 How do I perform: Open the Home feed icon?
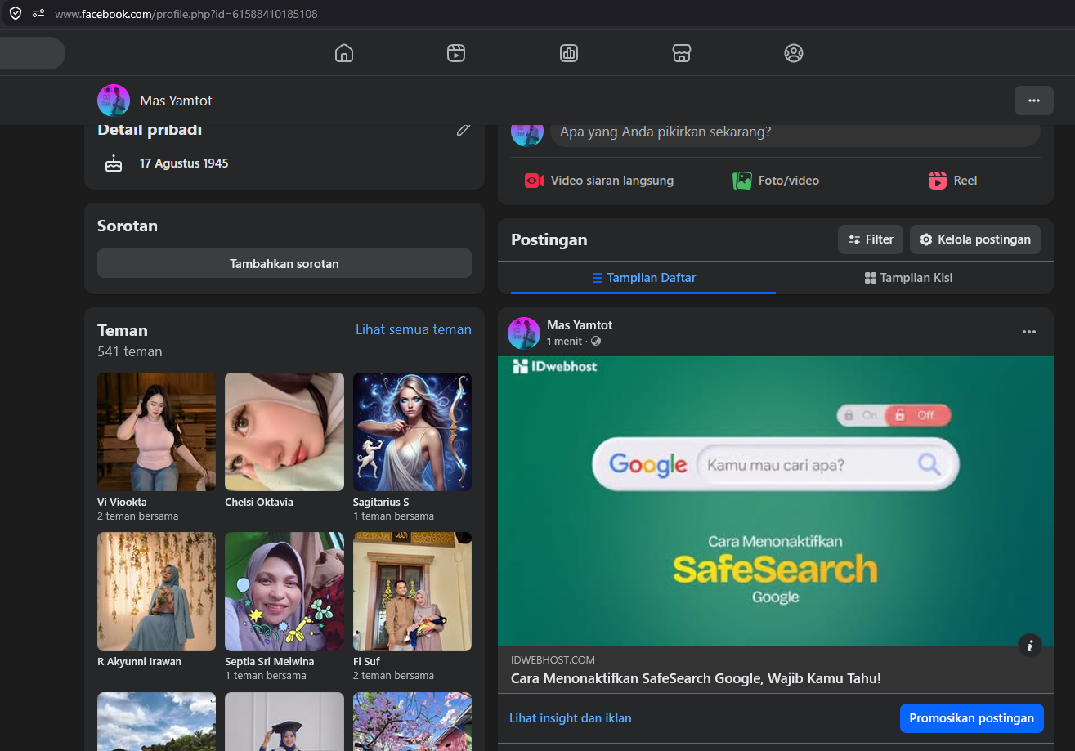[344, 53]
